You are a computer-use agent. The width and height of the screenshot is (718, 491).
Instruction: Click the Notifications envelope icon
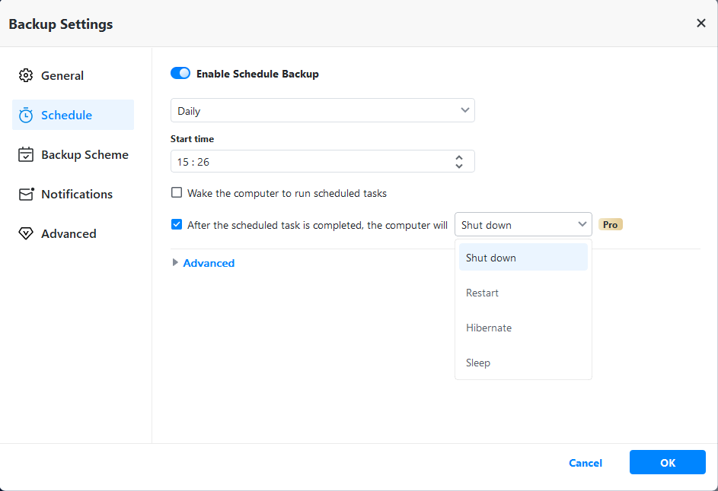(26, 195)
